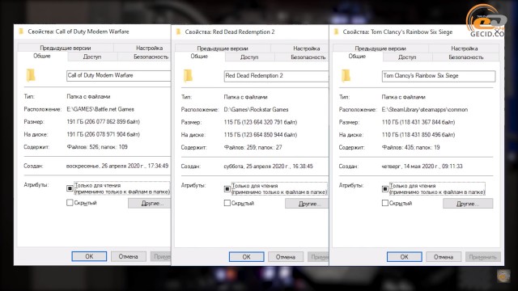Image resolution: width=518 pixels, height=291 pixels.
Task: Click the folder icon in Call of Duty properties
Action: coord(31,75)
